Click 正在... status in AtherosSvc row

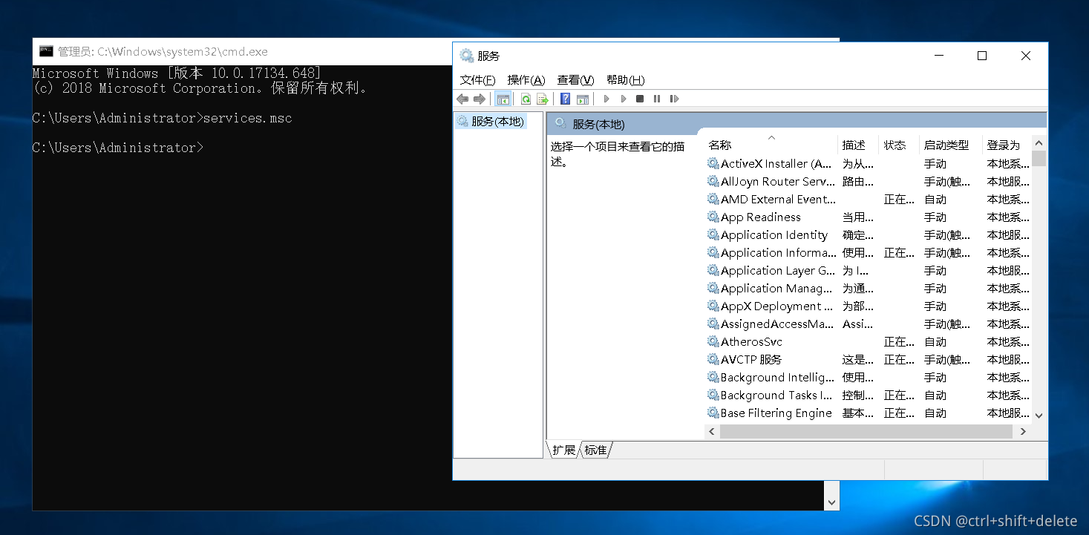pyautogui.click(x=899, y=341)
